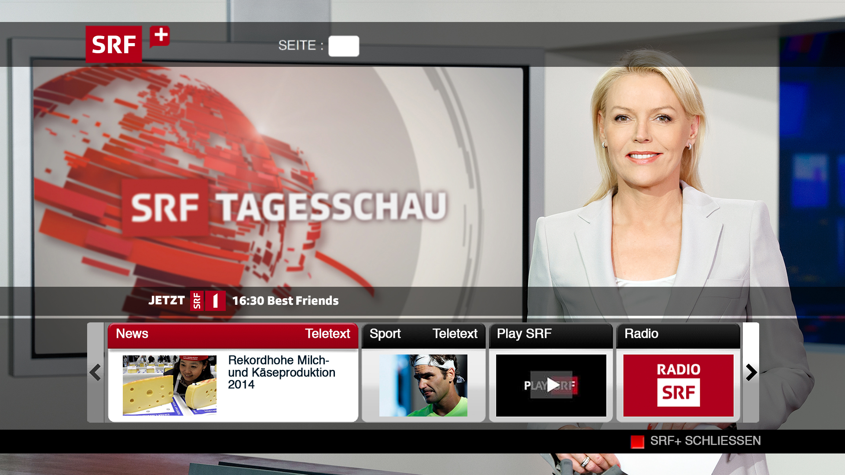Select the Sport tab header
The image size is (845, 475).
pyautogui.click(x=385, y=334)
